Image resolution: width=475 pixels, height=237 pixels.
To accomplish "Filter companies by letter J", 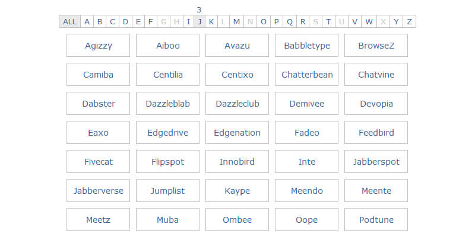I will (x=199, y=22).
